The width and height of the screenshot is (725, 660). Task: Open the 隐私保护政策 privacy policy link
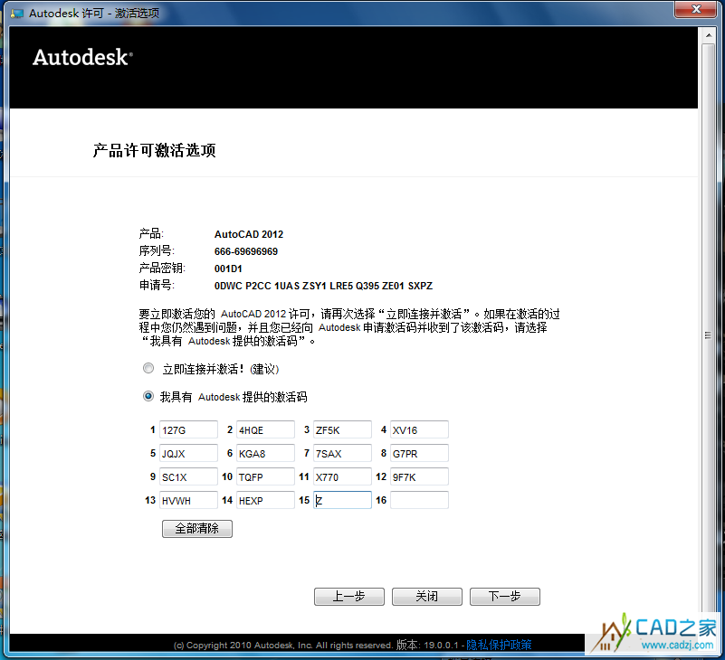click(499, 645)
